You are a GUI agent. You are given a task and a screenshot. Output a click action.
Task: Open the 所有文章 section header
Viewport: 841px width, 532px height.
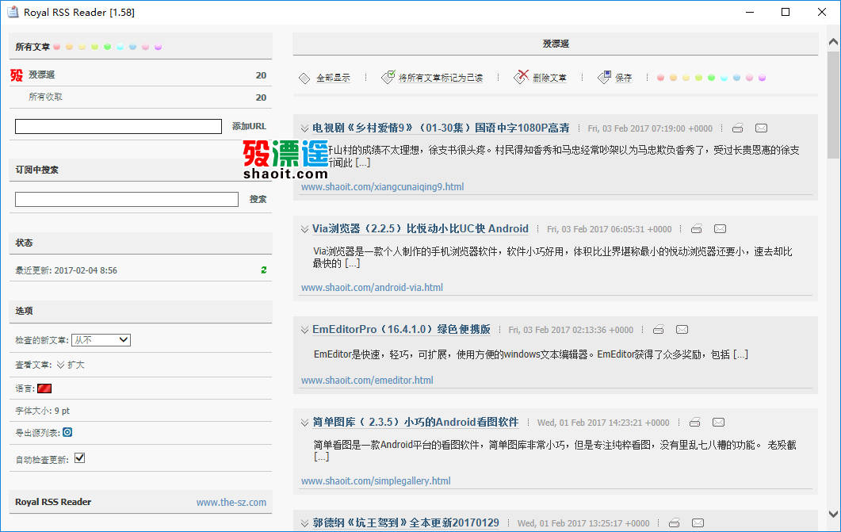pyautogui.click(x=32, y=47)
